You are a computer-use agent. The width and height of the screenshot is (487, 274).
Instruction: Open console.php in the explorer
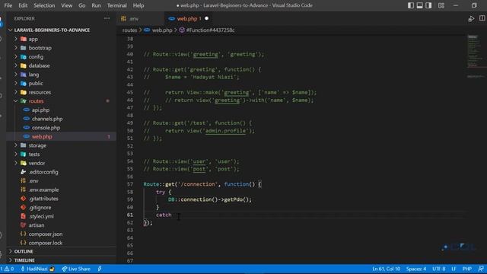pyautogui.click(x=46, y=128)
